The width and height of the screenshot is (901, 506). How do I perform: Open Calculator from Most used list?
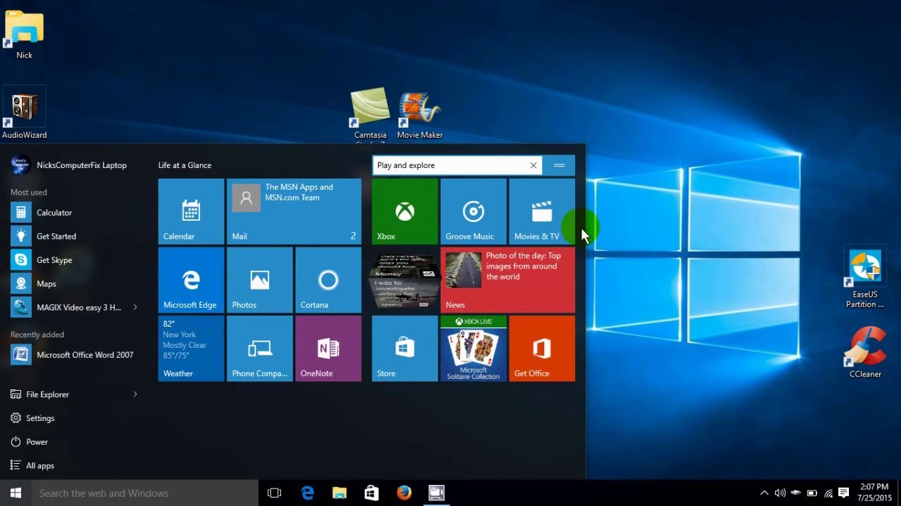(x=74, y=212)
